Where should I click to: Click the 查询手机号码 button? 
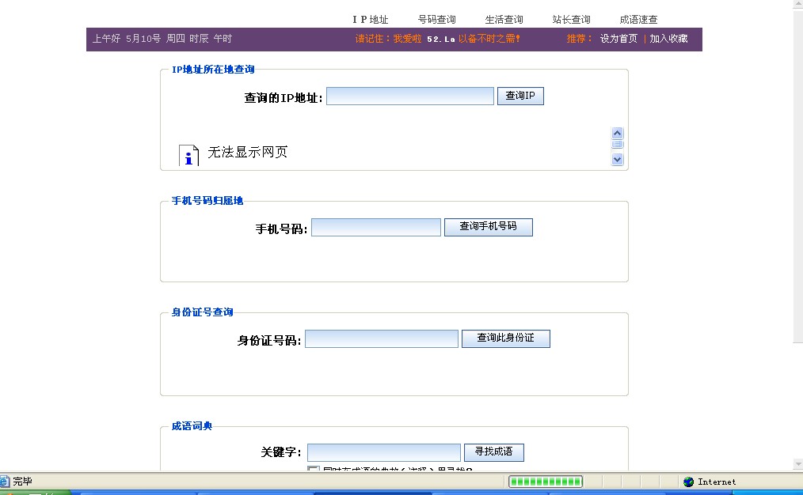[488, 227]
